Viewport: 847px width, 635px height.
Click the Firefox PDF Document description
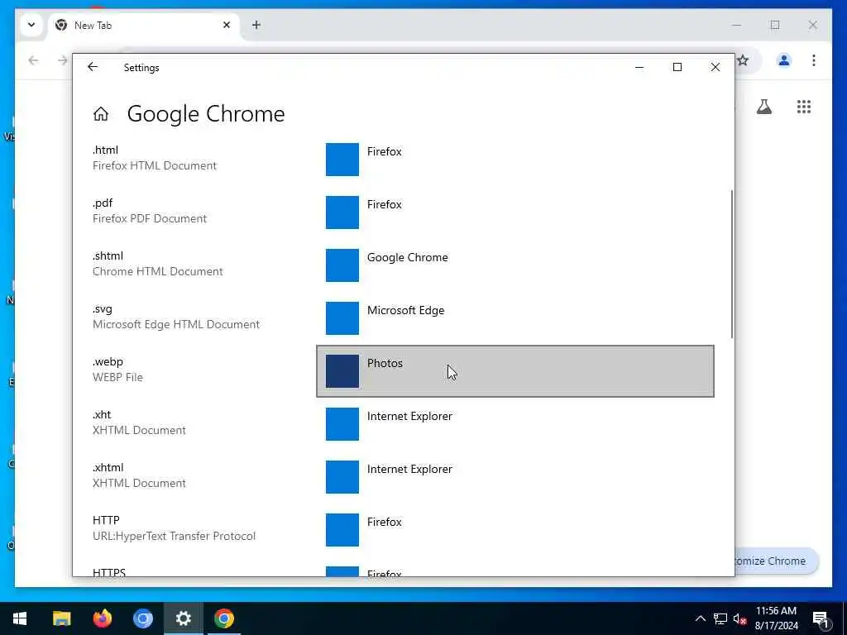[x=150, y=218]
